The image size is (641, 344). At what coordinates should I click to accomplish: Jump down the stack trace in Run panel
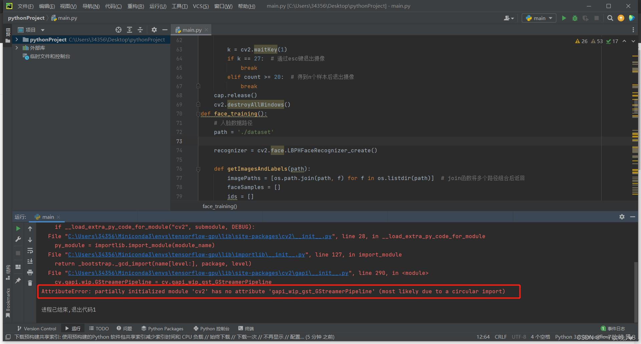pyautogui.click(x=30, y=239)
